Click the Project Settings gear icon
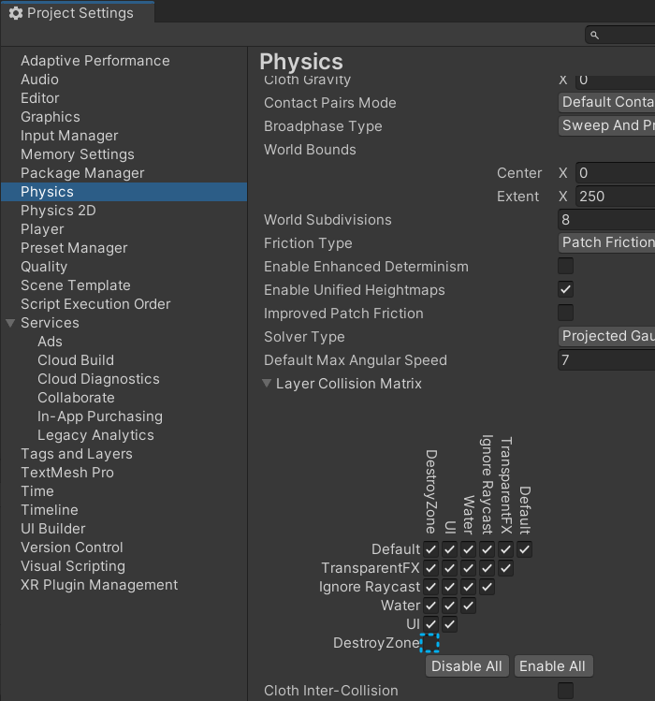Screen dimensions: 655x701 click(16, 13)
